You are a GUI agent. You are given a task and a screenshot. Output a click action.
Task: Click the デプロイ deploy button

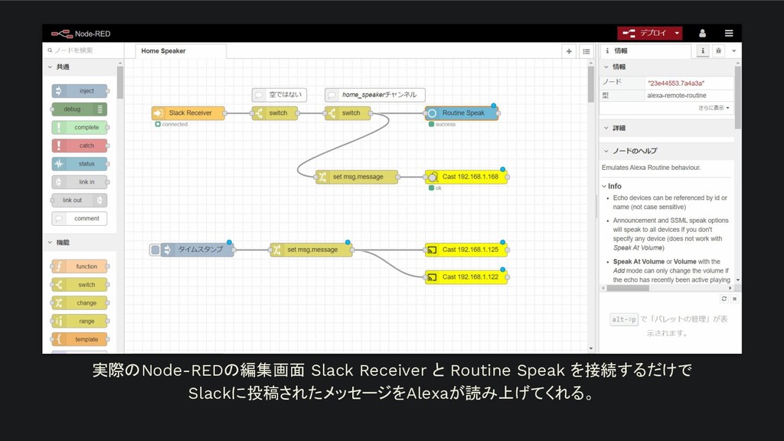pos(645,33)
